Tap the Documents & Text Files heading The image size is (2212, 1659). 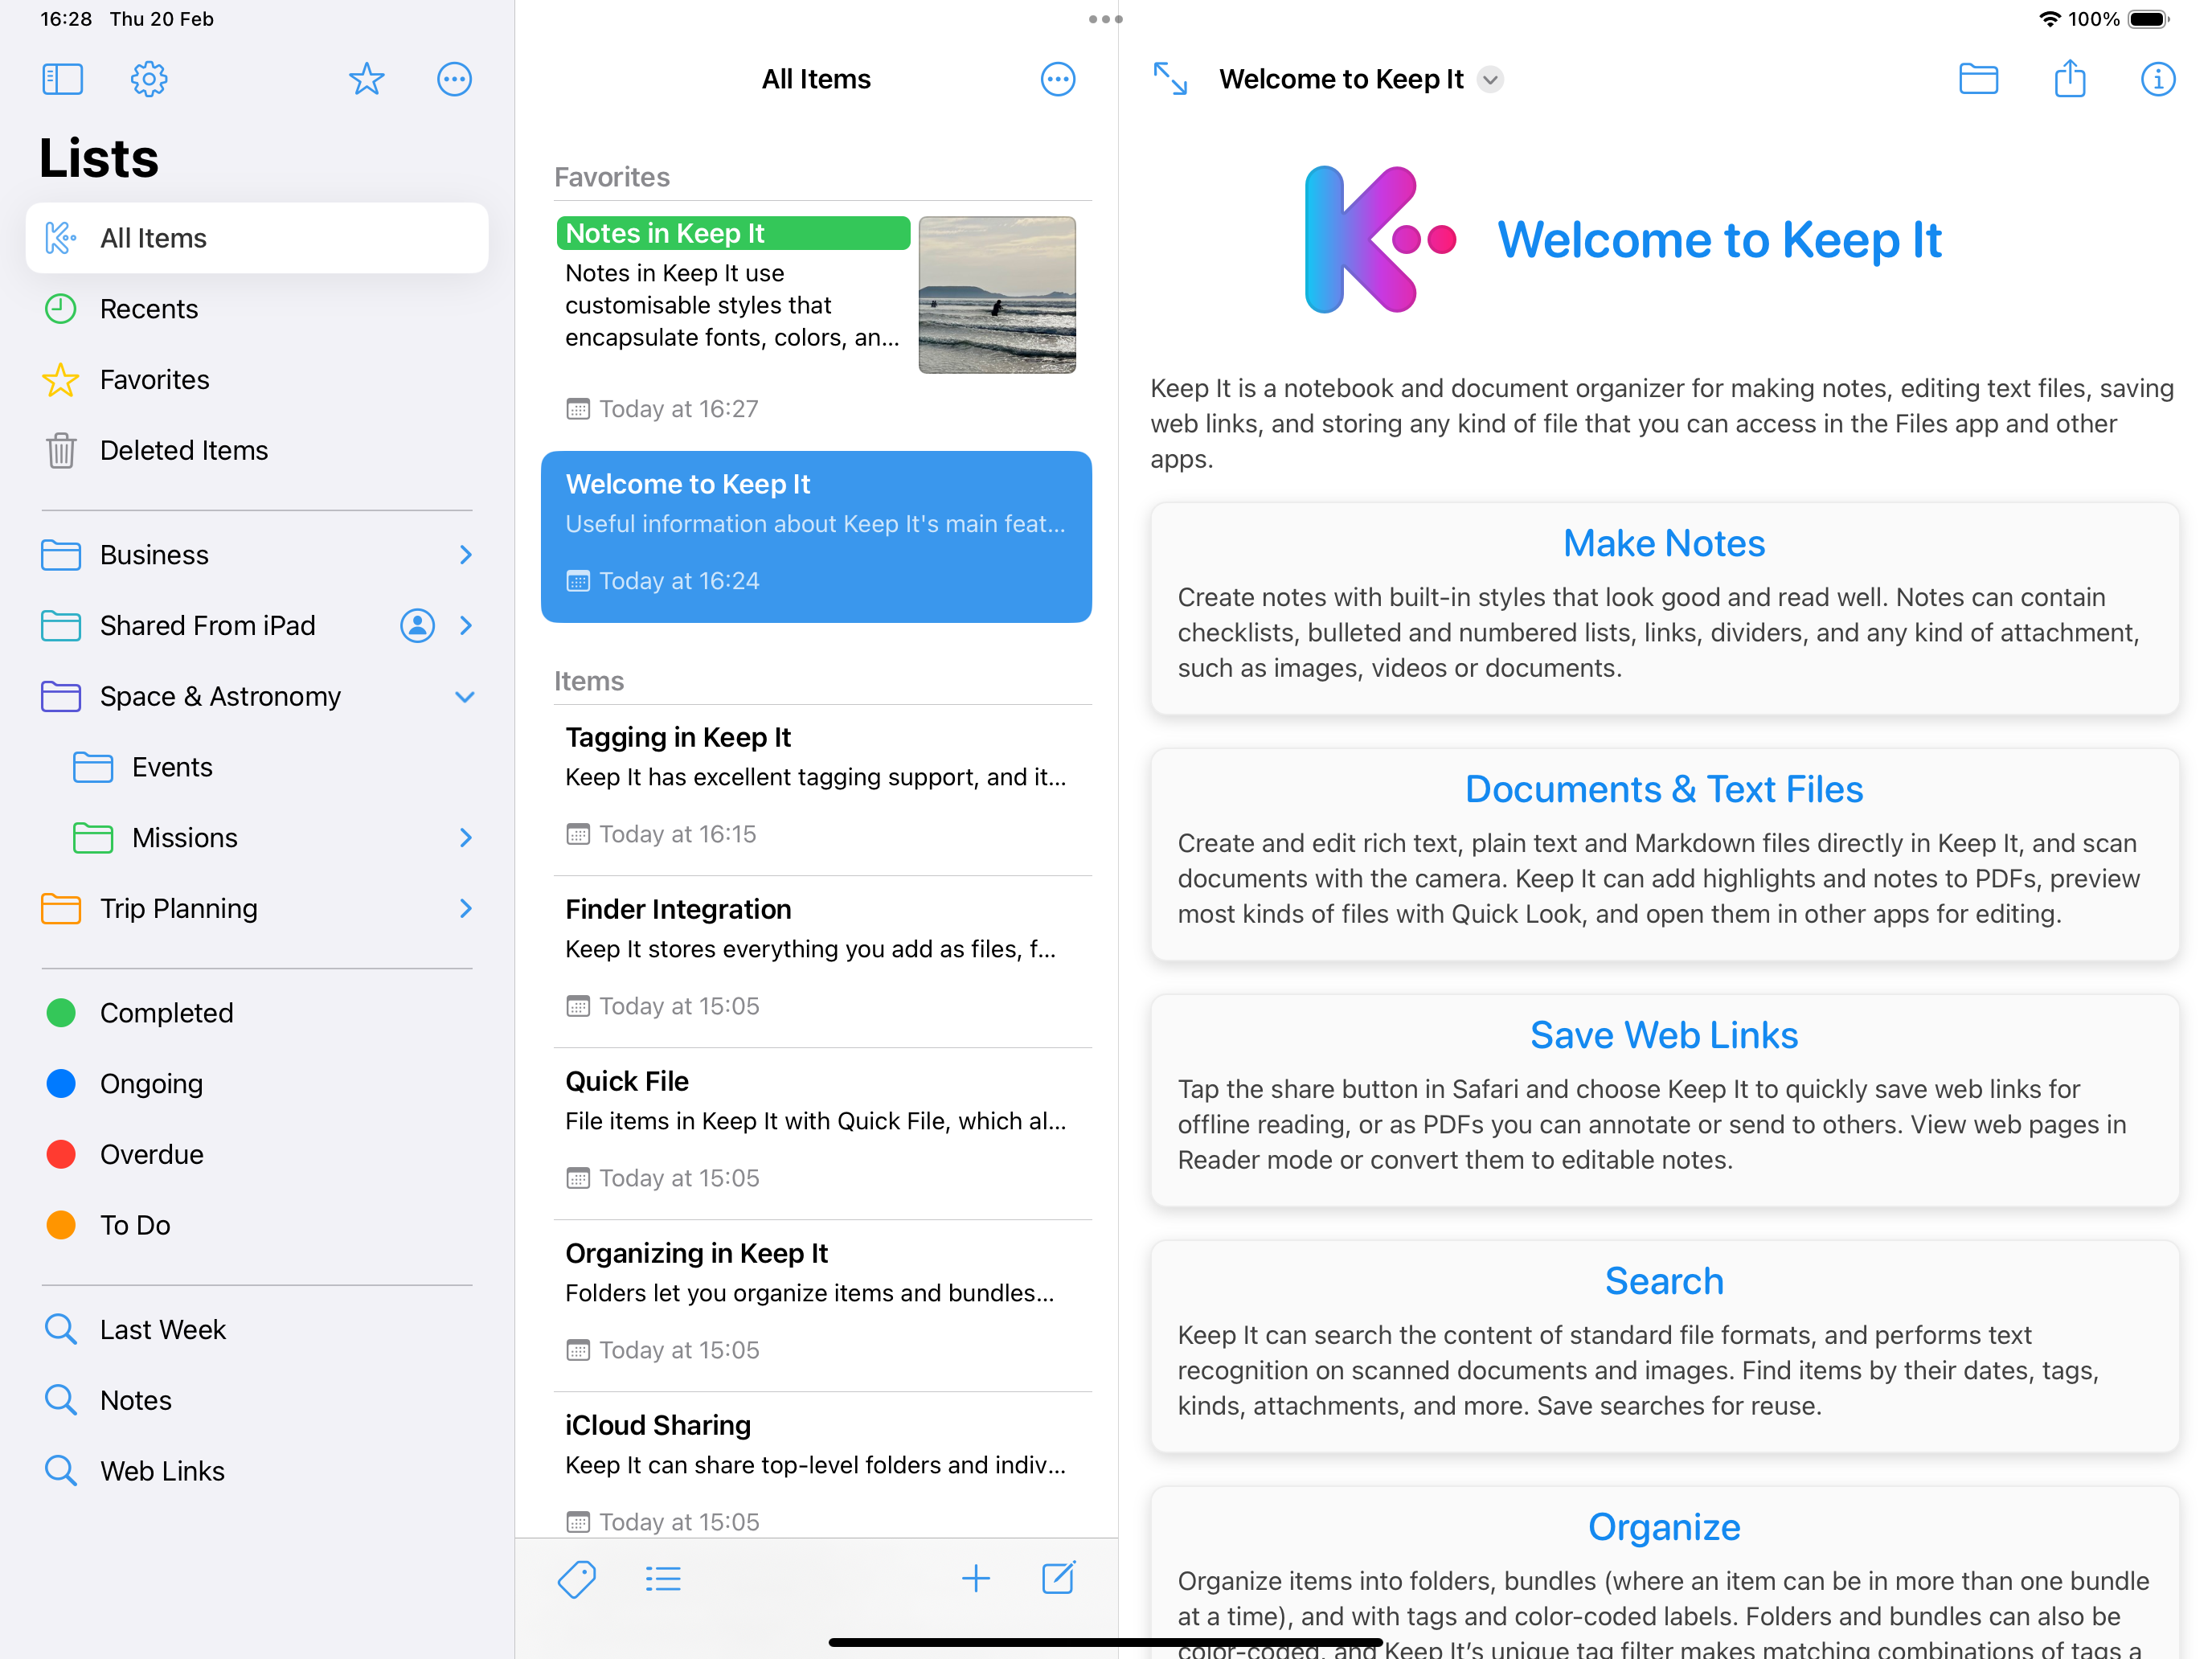[1664, 789]
